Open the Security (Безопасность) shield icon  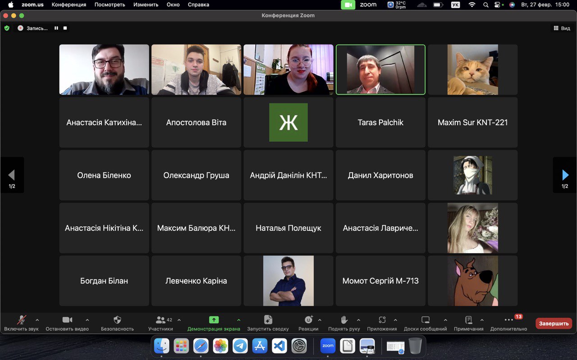117,320
